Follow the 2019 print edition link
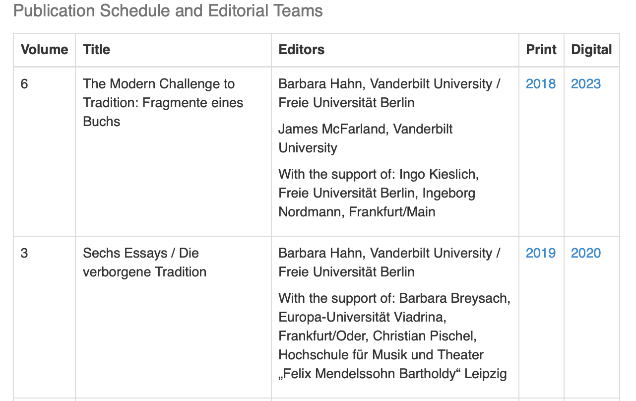Viewport: 636px width, 401px height. click(540, 253)
